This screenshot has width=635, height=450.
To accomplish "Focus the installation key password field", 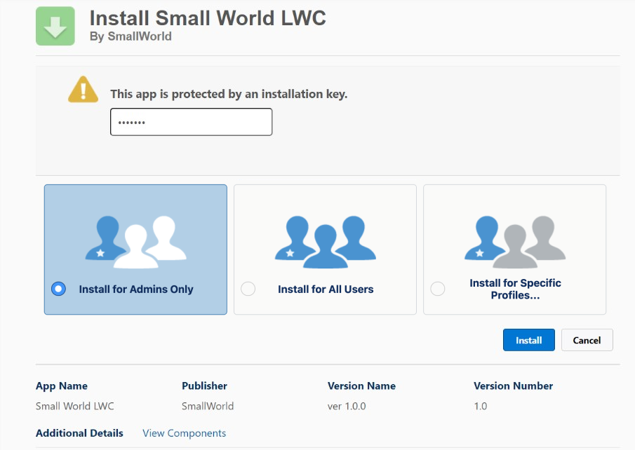I will click(x=191, y=122).
